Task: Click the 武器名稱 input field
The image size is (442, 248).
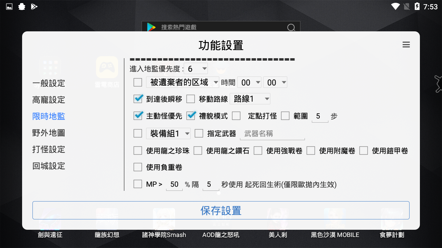Action: click(272, 133)
